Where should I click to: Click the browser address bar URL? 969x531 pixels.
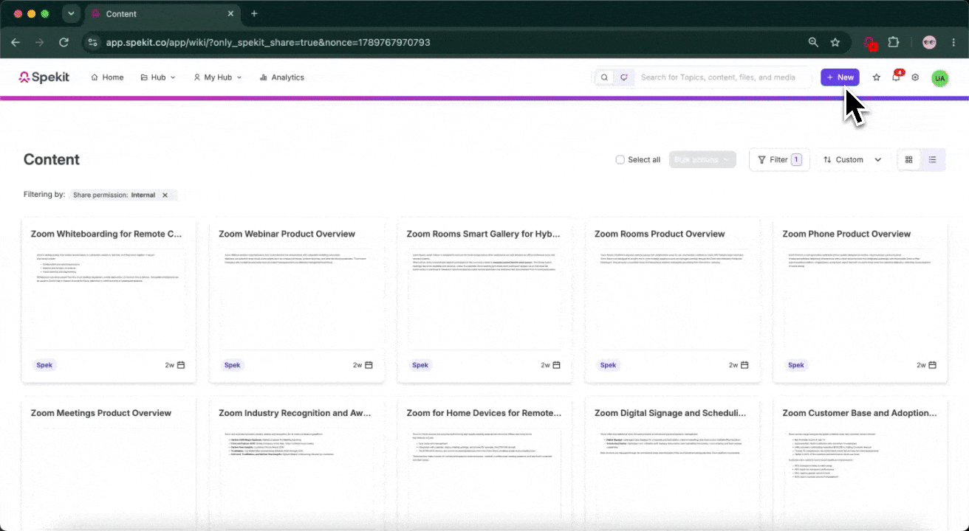268,42
